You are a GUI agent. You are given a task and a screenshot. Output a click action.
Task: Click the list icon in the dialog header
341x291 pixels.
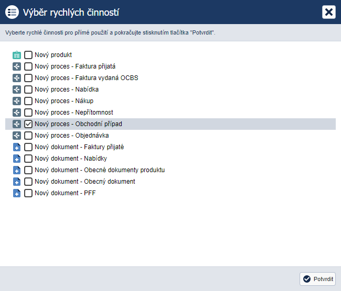(x=12, y=12)
